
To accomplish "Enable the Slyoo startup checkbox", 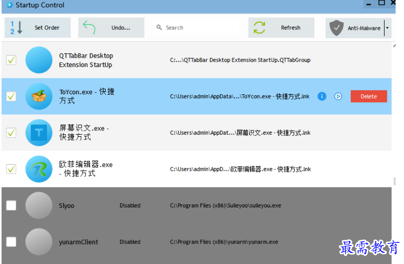I will 11,206.
